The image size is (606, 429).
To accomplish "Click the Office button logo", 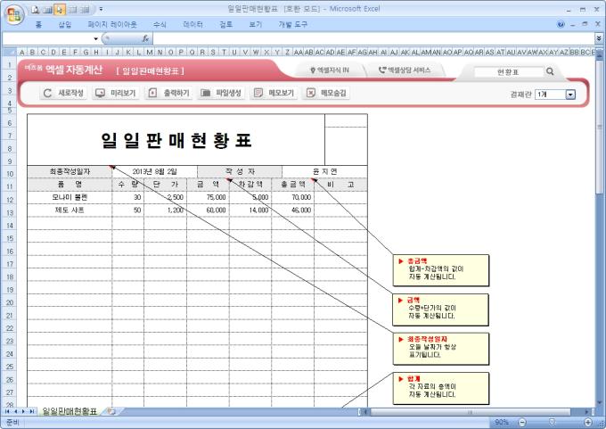I will point(14,15).
